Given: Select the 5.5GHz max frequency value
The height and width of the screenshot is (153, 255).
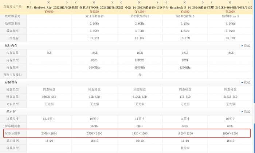Looking at the screenshot, I should coord(94,31).
